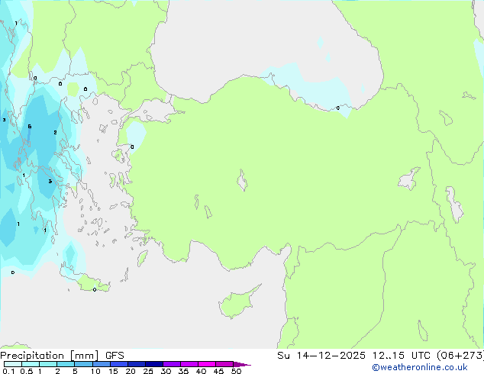Click the '50' legend scale label
Viewport: 484px width, 374px height.
[236, 371]
